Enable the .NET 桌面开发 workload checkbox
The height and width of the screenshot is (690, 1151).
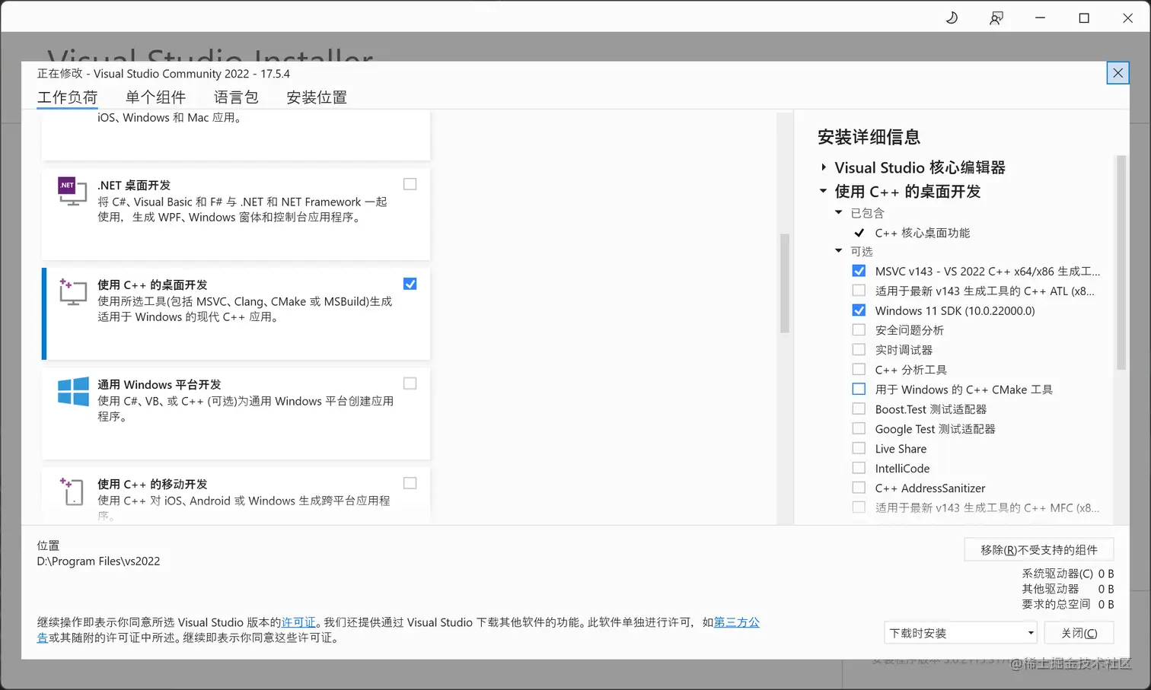pyautogui.click(x=410, y=183)
